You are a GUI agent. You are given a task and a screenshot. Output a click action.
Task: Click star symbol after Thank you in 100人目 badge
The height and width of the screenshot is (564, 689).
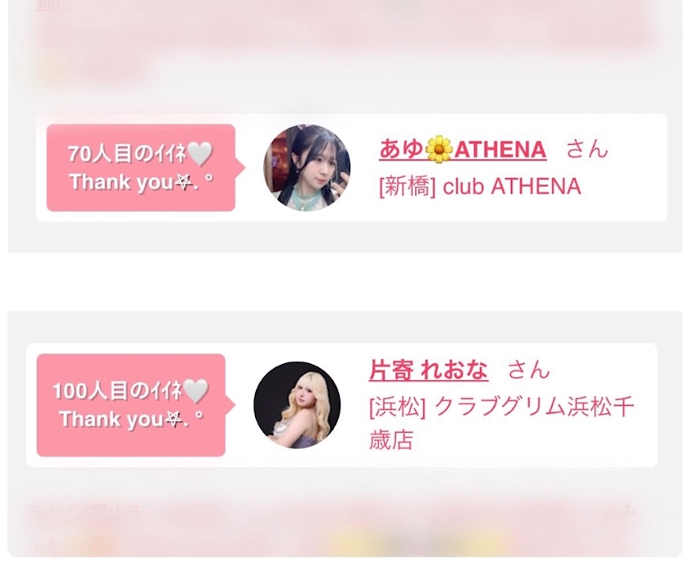tap(173, 419)
